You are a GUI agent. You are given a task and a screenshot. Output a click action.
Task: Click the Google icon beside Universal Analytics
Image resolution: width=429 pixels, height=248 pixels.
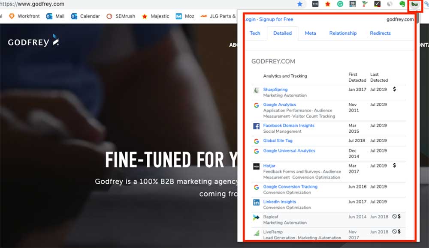click(256, 151)
